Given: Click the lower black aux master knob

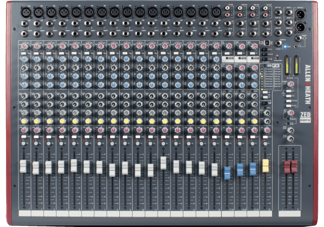Looking at the screenshot, I should pyautogui.click(x=291, y=138).
